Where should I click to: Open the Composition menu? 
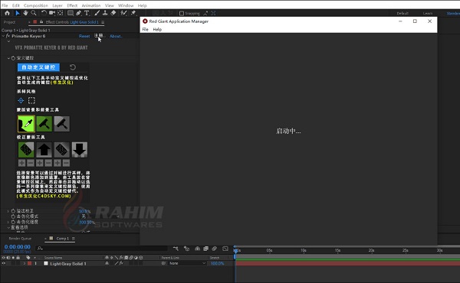coord(36,5)
